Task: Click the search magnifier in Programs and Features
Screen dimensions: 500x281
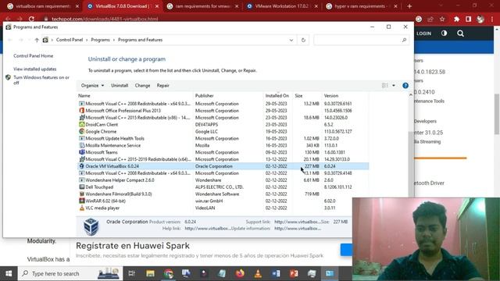Action: pos(404,40)
